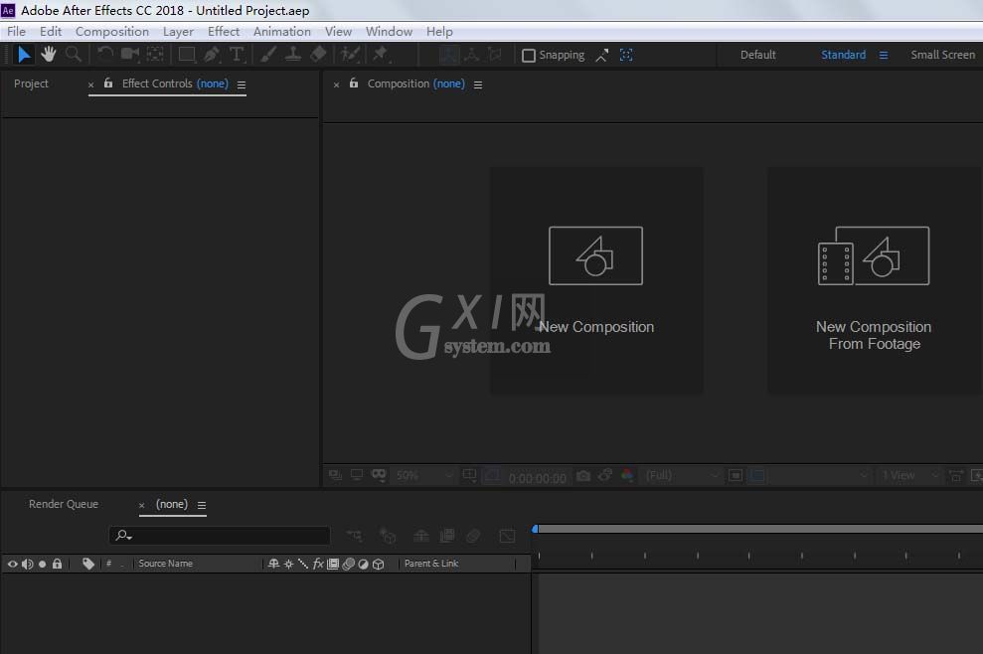Open the View menu
Viewport: 983px width, 654px height.
[x=338, y=32]
